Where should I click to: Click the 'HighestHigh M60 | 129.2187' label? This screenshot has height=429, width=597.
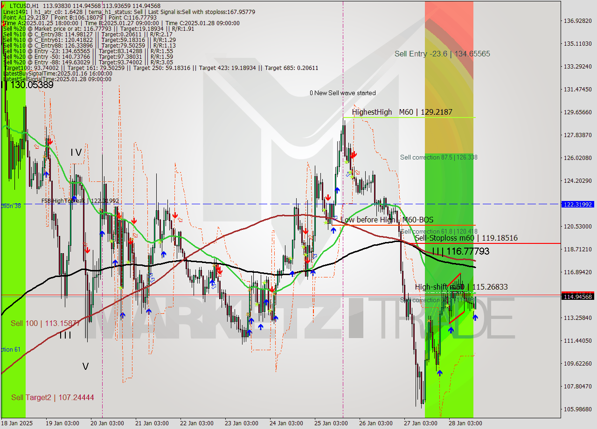[x=402, y=112]
